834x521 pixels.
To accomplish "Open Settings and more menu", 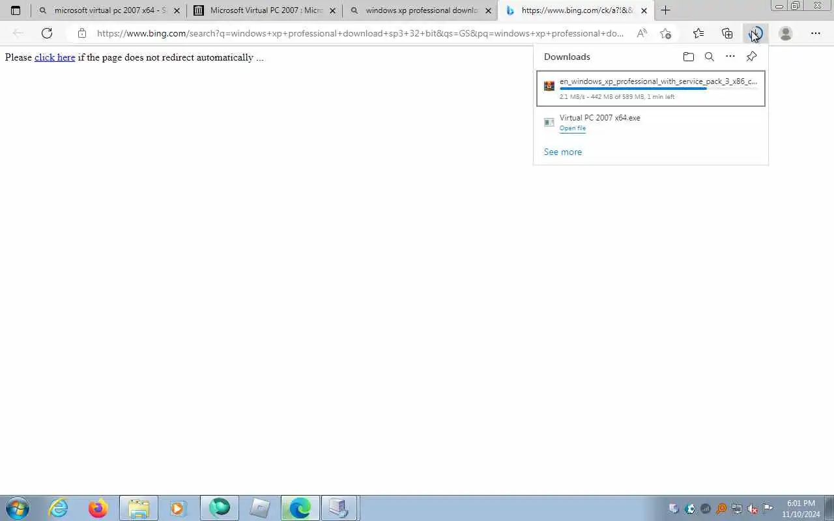I will pyautogui.click(x=816, y=33).
